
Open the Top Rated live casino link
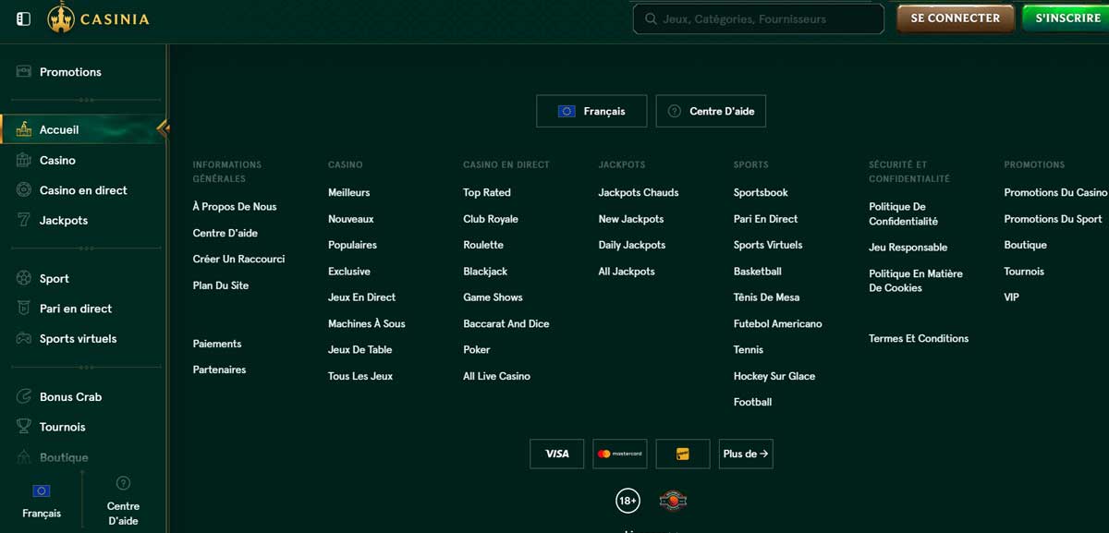click(x=487, y=192)
